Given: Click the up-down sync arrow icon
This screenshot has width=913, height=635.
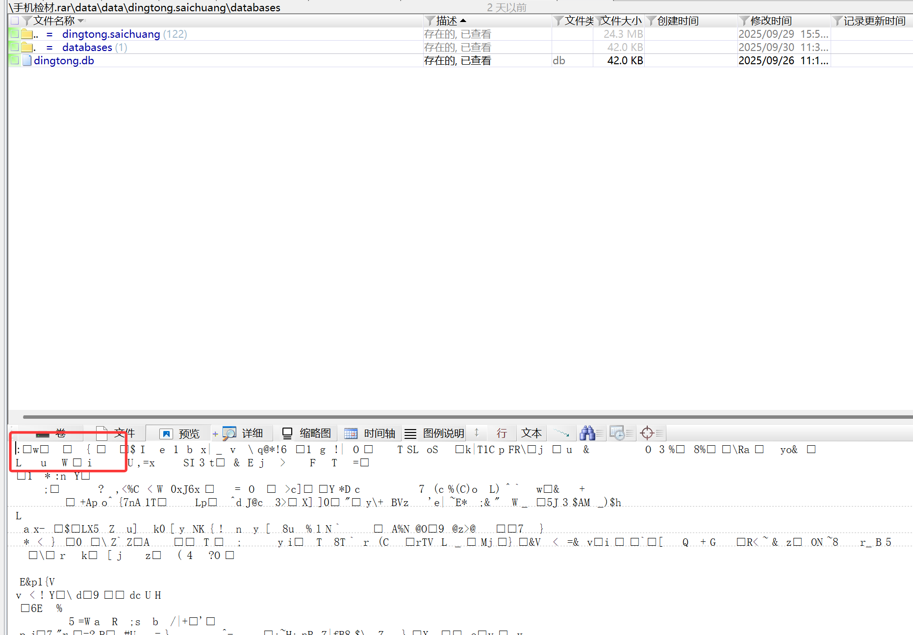Looking at the screenshot, I should click(x=476, y=433).
